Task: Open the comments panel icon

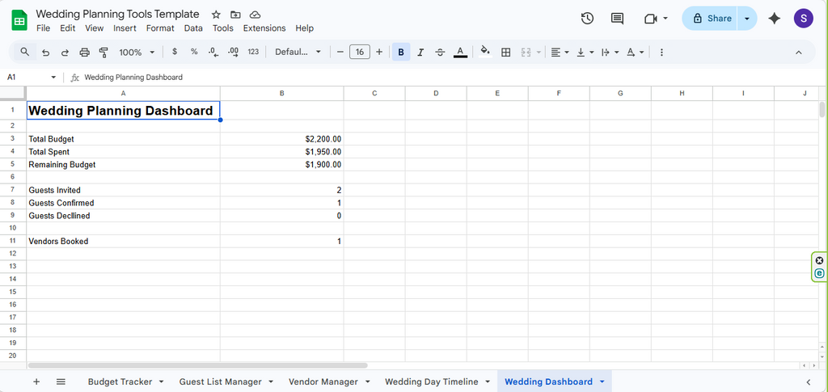Action: click(x=617, y=19)
